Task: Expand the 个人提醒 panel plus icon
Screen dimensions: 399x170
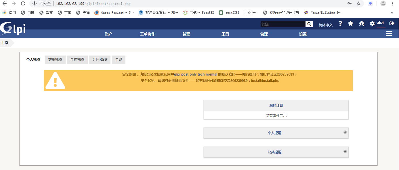Action: (345, 132)
